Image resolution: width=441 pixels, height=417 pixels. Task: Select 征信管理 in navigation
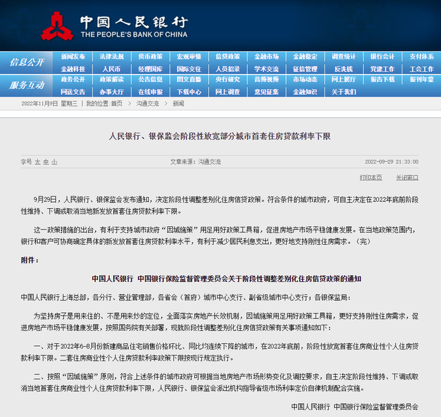[305, 69]
